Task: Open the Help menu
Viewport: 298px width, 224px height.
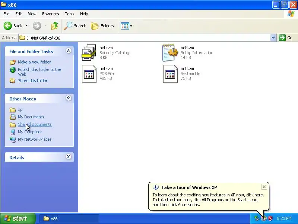Action: coord(84,14)
